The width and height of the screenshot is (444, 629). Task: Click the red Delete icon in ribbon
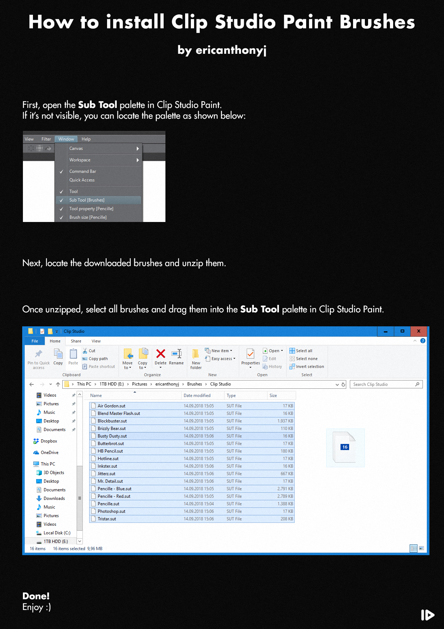tap(161, 354)
